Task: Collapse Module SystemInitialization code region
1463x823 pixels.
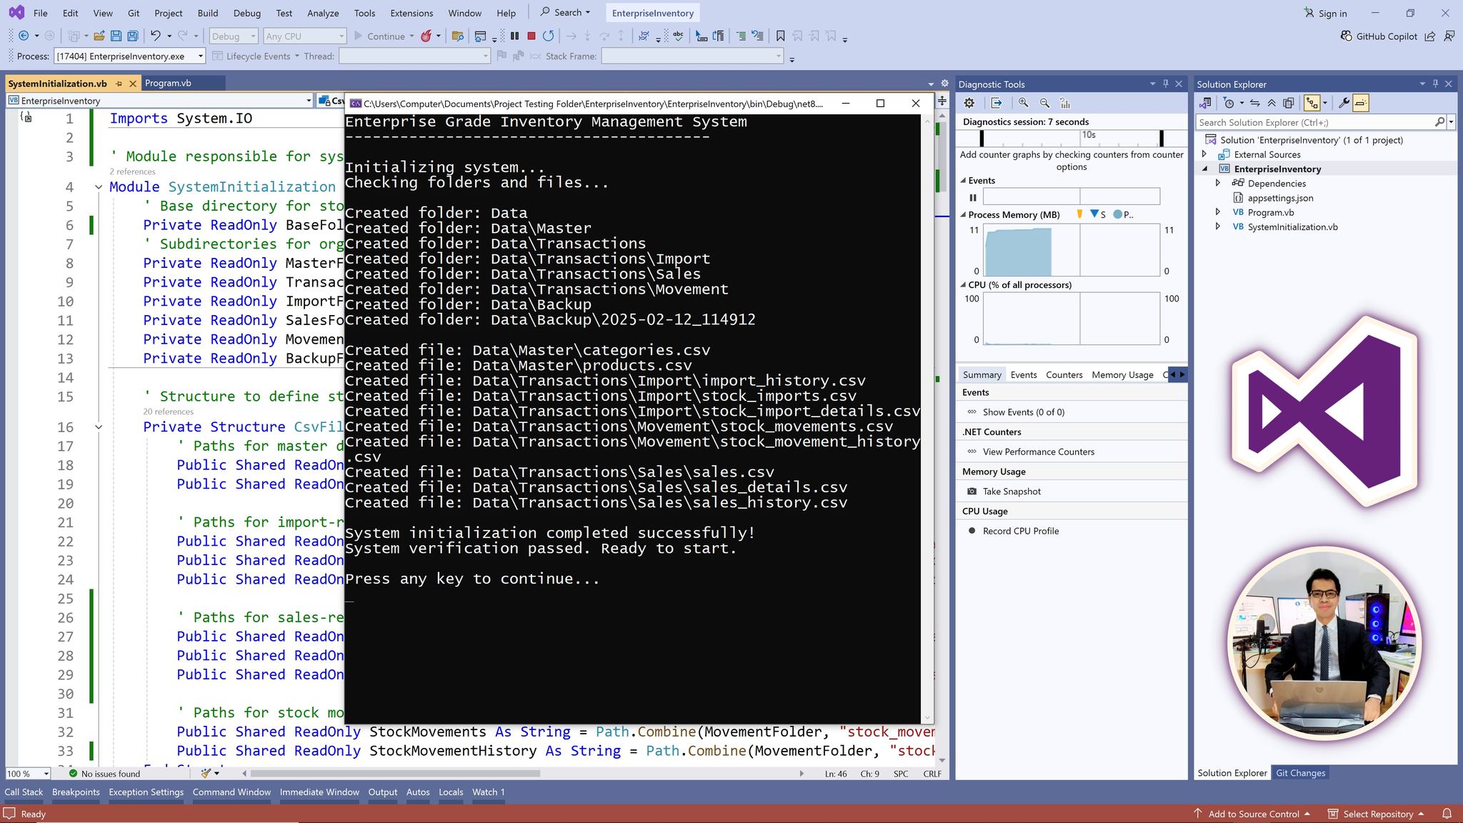Action: click(x=99, y=187)
